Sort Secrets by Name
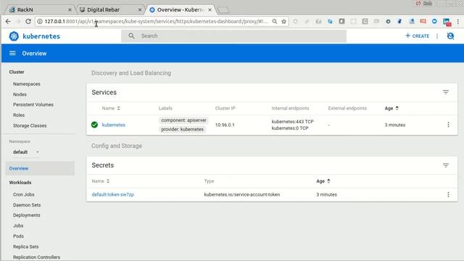Viewport: 464px width, 261px height. point(101,181)
